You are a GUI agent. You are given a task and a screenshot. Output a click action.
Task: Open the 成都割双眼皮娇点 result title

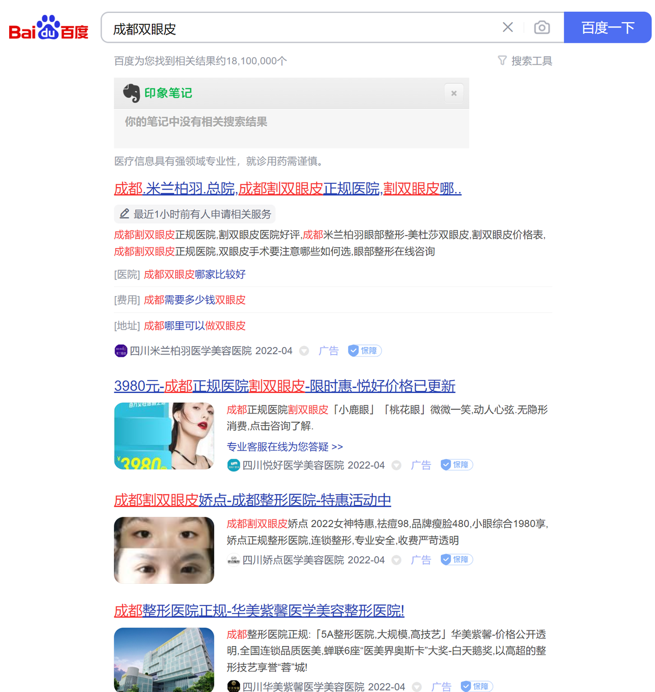[x=252, y=500]
